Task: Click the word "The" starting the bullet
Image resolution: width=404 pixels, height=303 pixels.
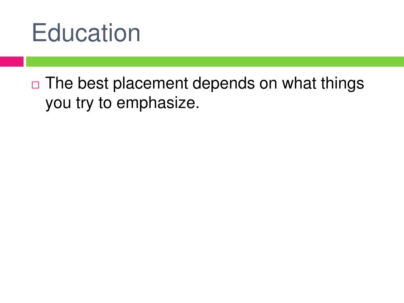Action: (59, 83)
